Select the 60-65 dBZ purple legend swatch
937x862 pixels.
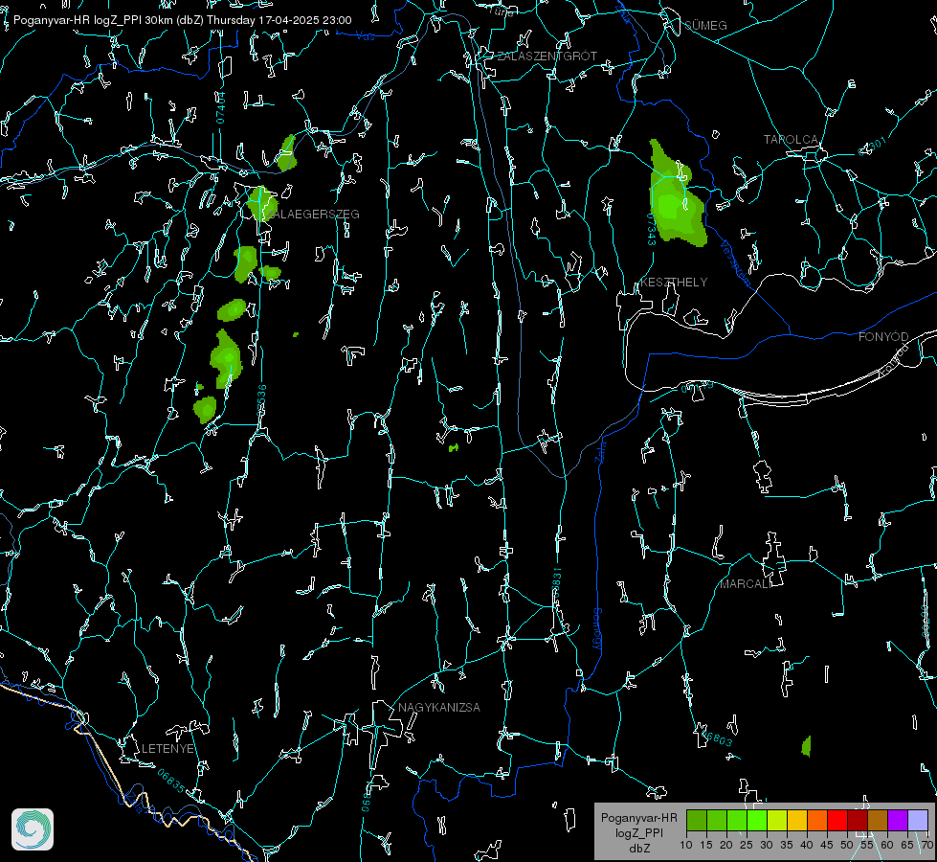coord(898,820)
